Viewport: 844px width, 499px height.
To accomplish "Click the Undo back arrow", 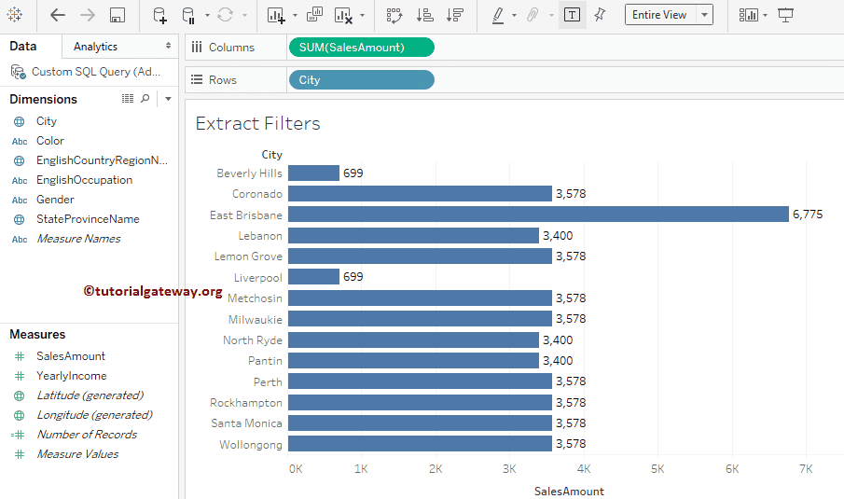I will coord(58,15).
